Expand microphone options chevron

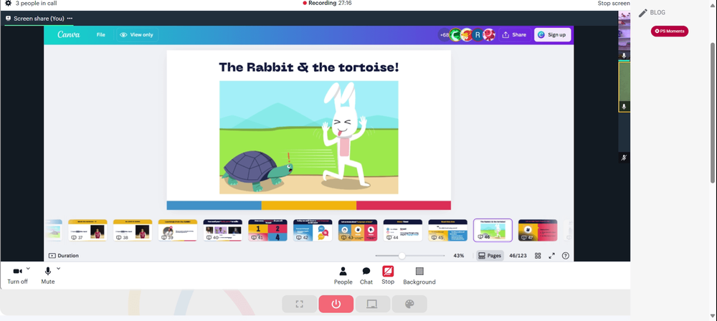point(58,269)
